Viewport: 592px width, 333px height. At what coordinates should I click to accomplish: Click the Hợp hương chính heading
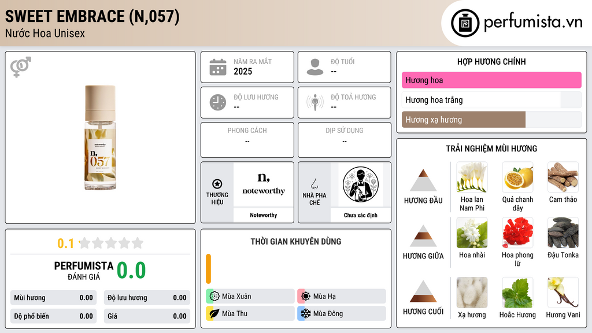click(491, 61)
